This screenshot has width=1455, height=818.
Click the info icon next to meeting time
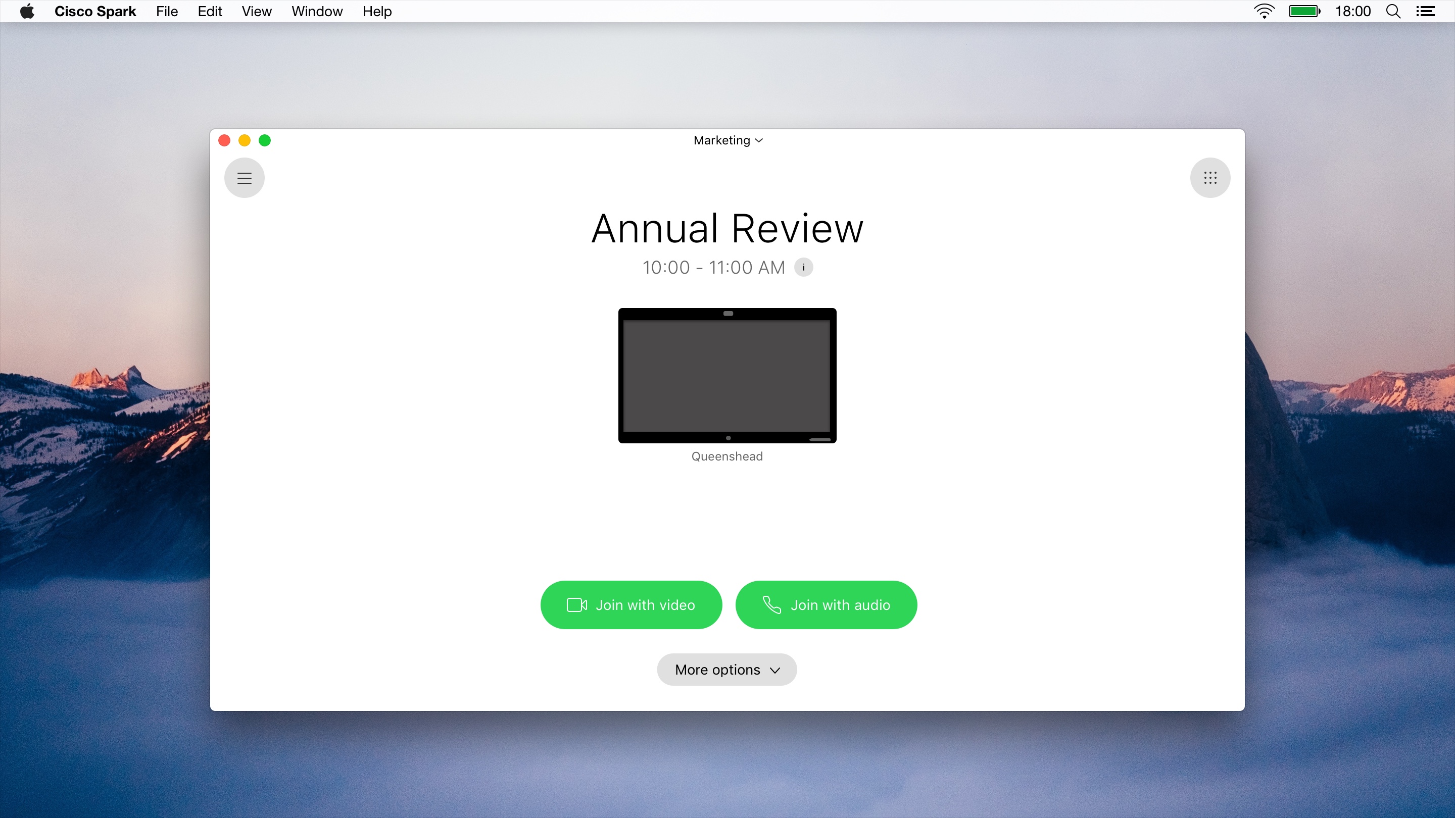click(803, 267)
